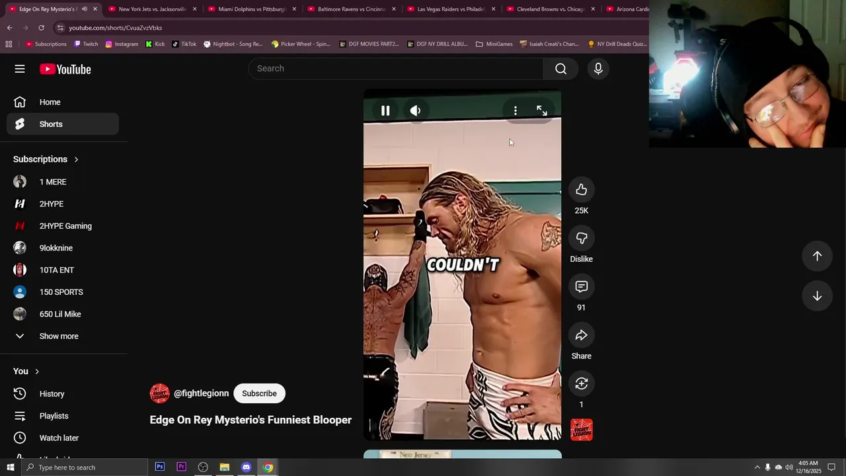Click into the YouTube search box

coord(395,69)
